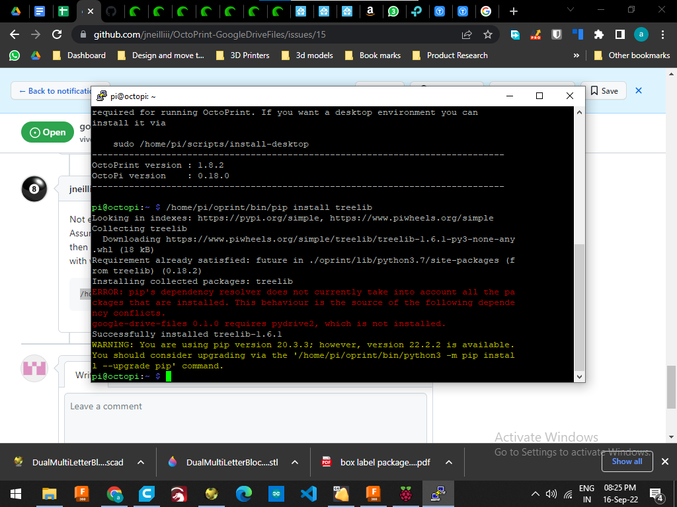Click the PuTTY icon in the terminal title bar
Screen dimensions: 677x507
(101, 96)
